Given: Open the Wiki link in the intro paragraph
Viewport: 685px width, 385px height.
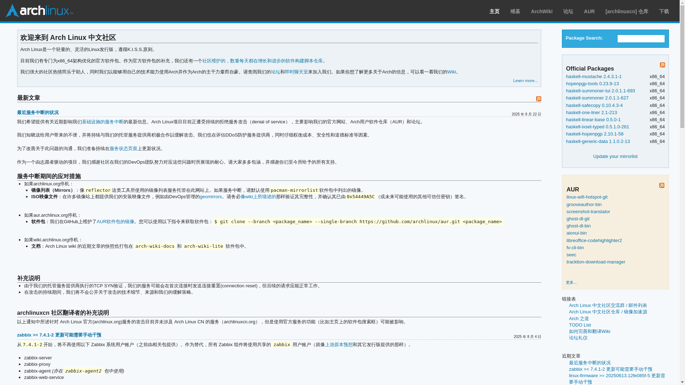Looking at the screenshot, I should [451, 72].
